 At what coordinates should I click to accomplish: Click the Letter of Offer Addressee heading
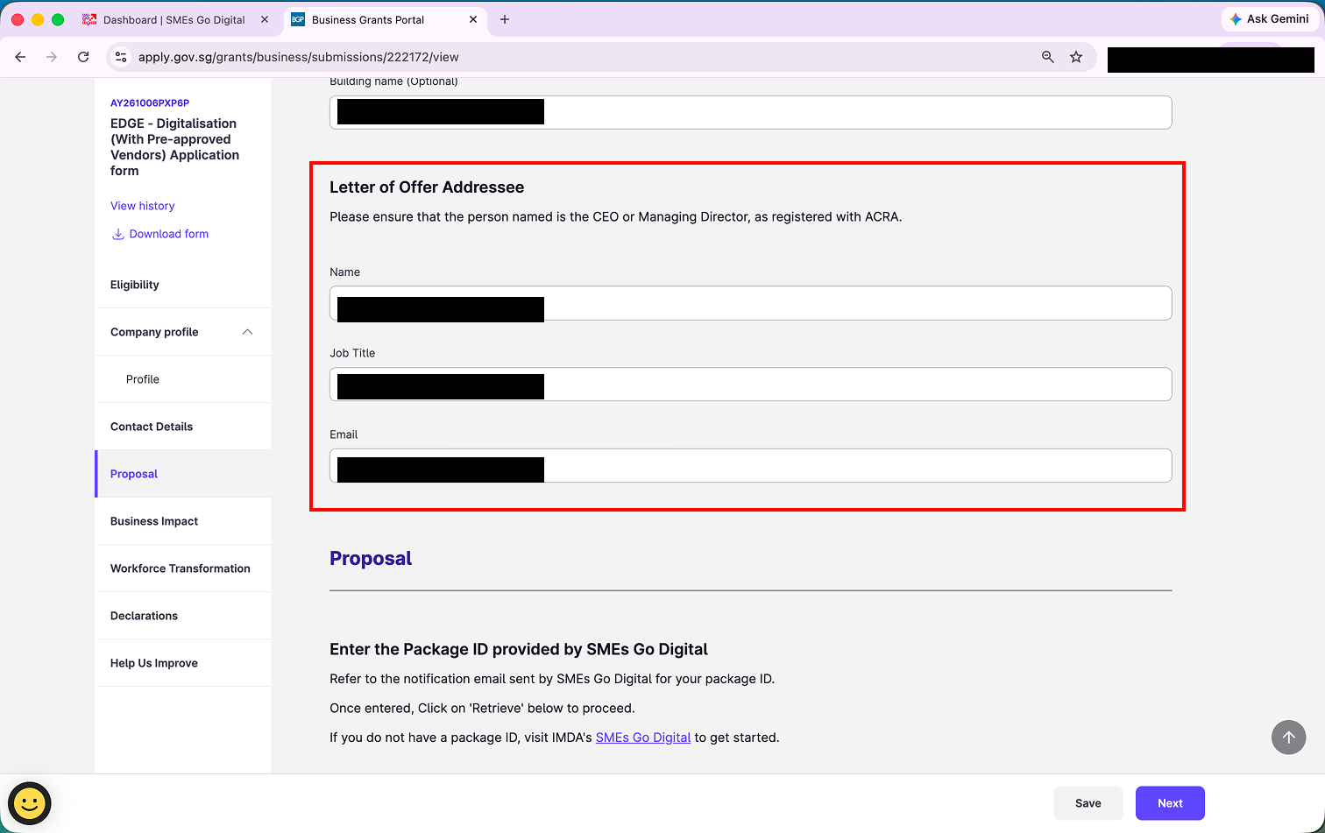(427, 187)
